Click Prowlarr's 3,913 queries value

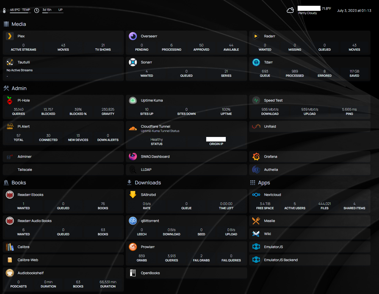click(172, 256)
